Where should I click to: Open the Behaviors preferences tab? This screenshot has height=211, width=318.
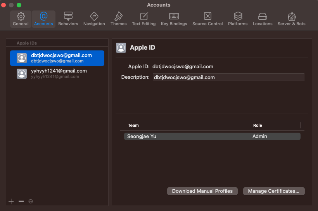click(x=68, y=19)
